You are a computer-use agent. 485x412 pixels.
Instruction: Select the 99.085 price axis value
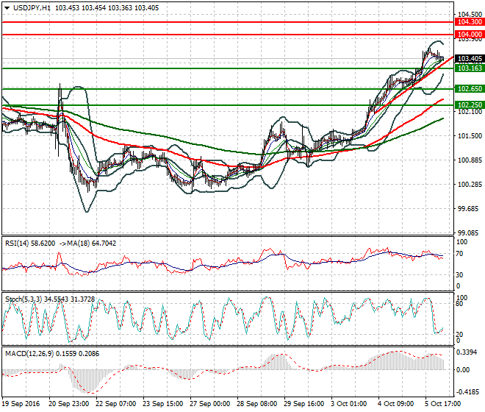point(468,233)
